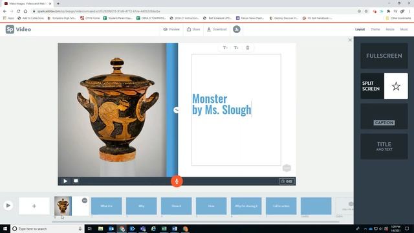Play the whole video from the timeline
Image resolution: width=414 pixels, height=233 pixels.
(8, 206)
